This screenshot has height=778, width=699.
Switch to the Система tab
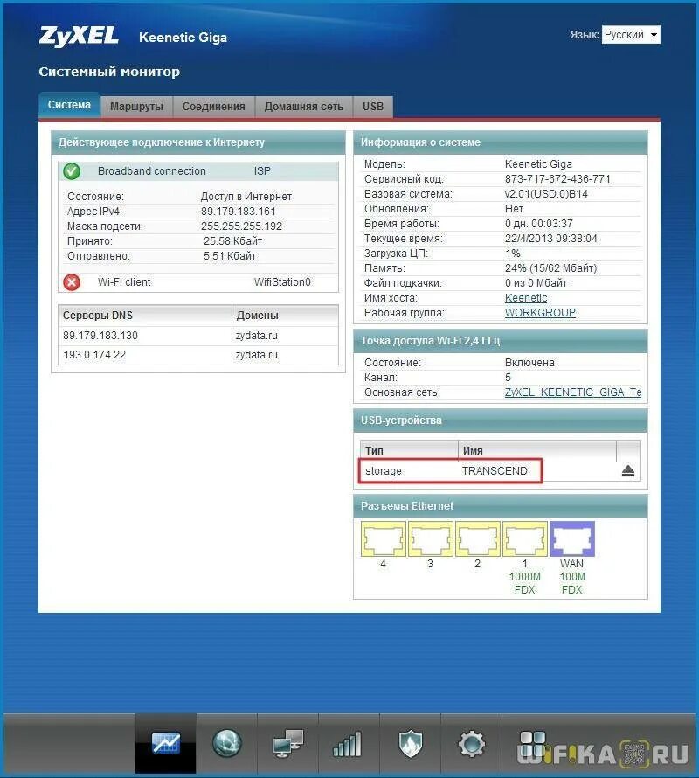tap(69, 105)
